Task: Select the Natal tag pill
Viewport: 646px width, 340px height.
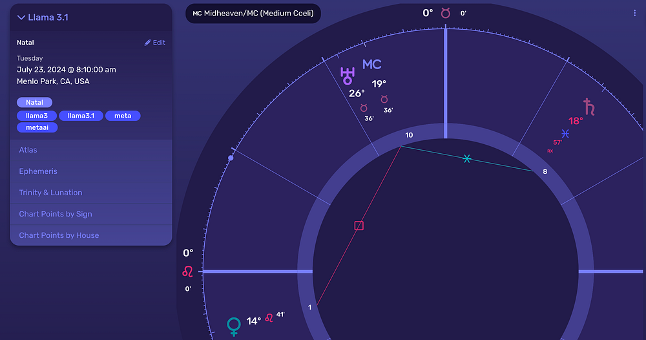Action: pos(35,102)
